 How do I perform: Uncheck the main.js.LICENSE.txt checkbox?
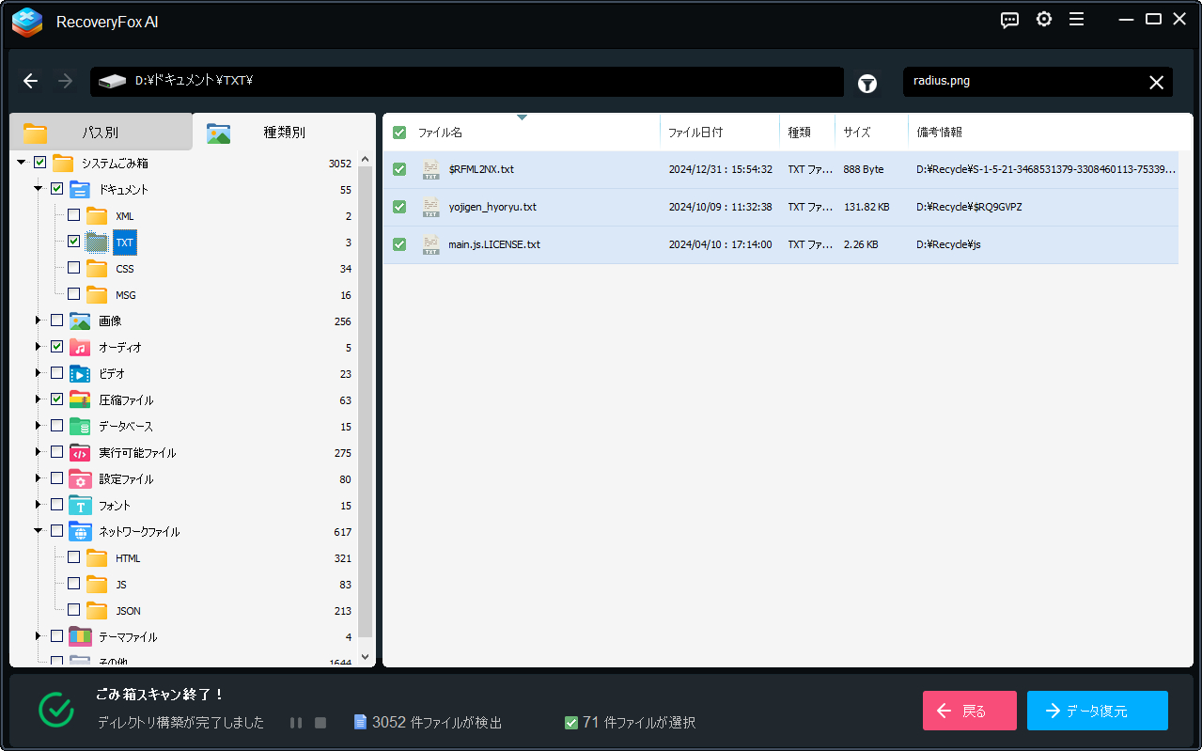pyautogui.click(x=399, y=244)
